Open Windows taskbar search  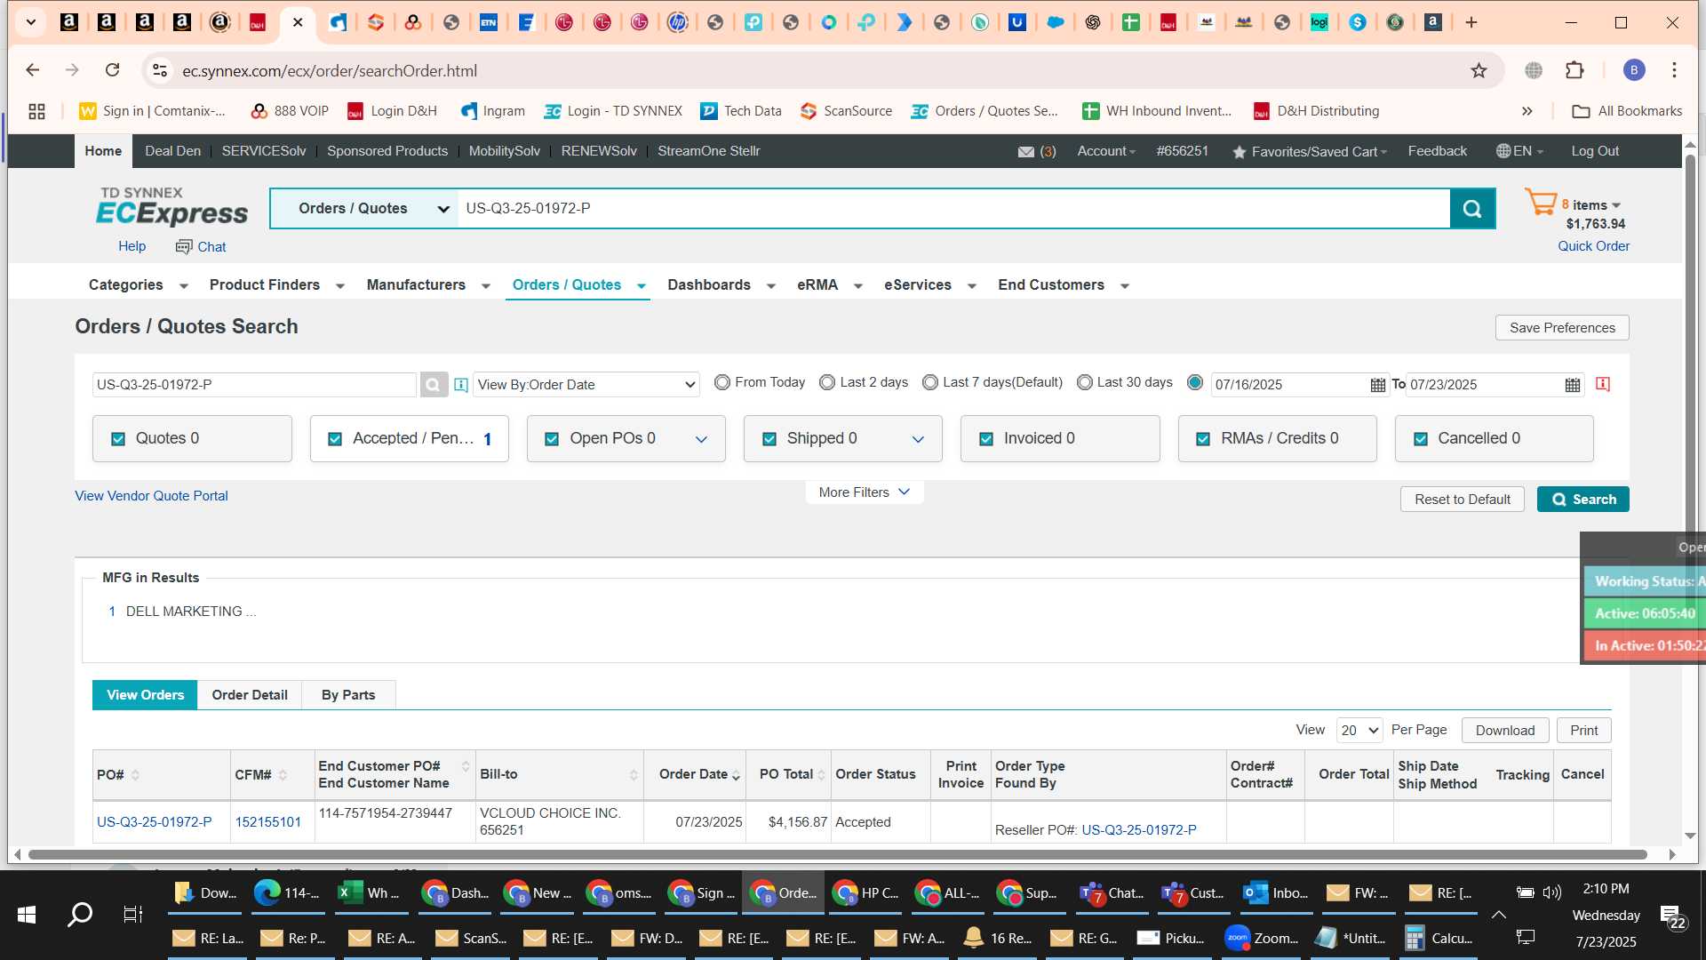coord(80,914)
